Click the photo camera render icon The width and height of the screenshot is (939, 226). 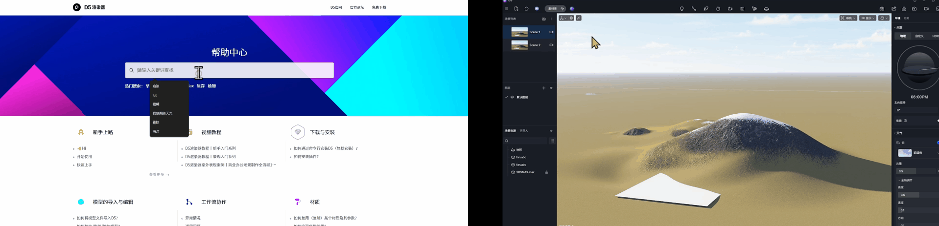tap(914, 9)
